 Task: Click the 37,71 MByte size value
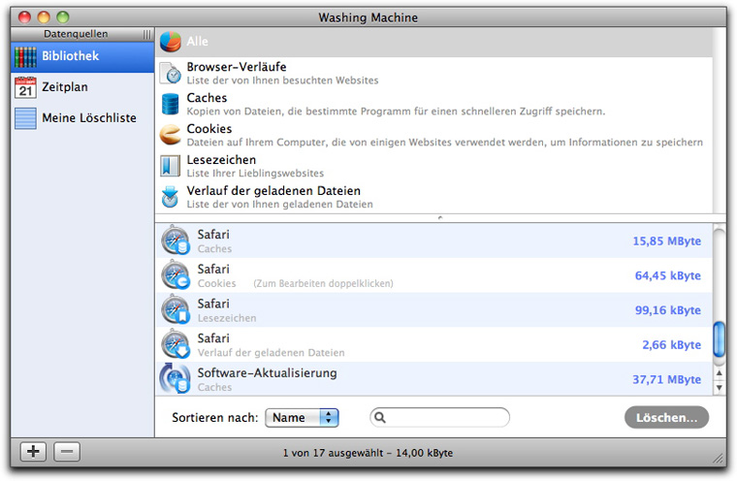point(666,379)
